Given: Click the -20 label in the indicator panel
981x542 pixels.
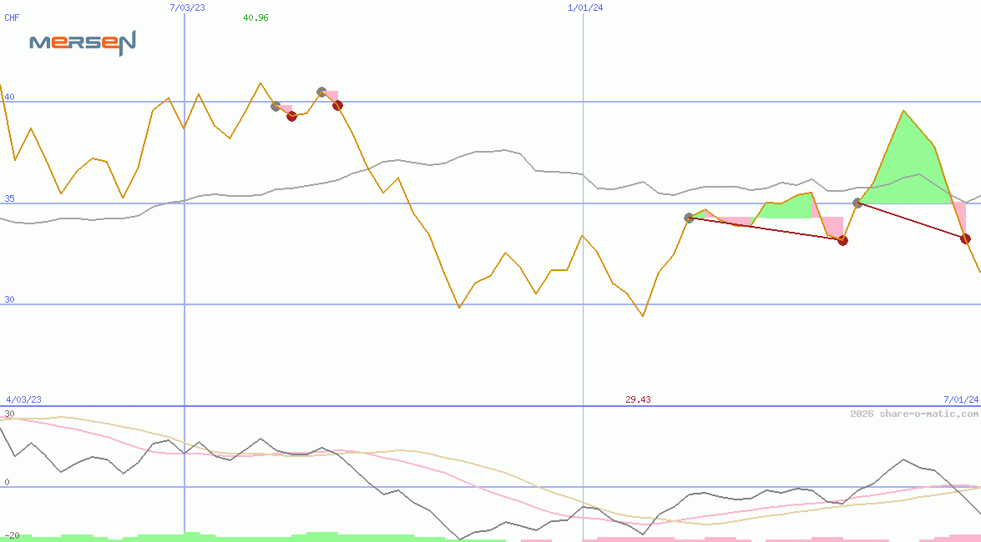Looking at the screenshot, I should click(x=12, y=534).
